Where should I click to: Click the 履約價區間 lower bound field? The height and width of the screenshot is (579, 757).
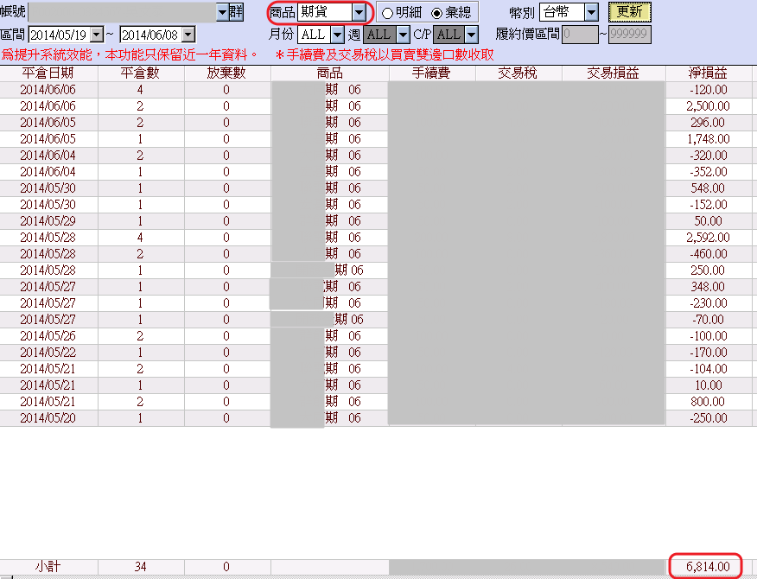(580, 35)
